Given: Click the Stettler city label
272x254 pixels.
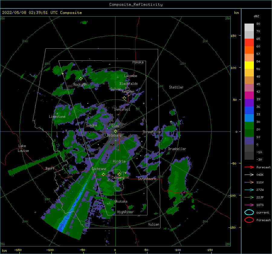Looking at the screenshot, I should [x=176, y=87].
